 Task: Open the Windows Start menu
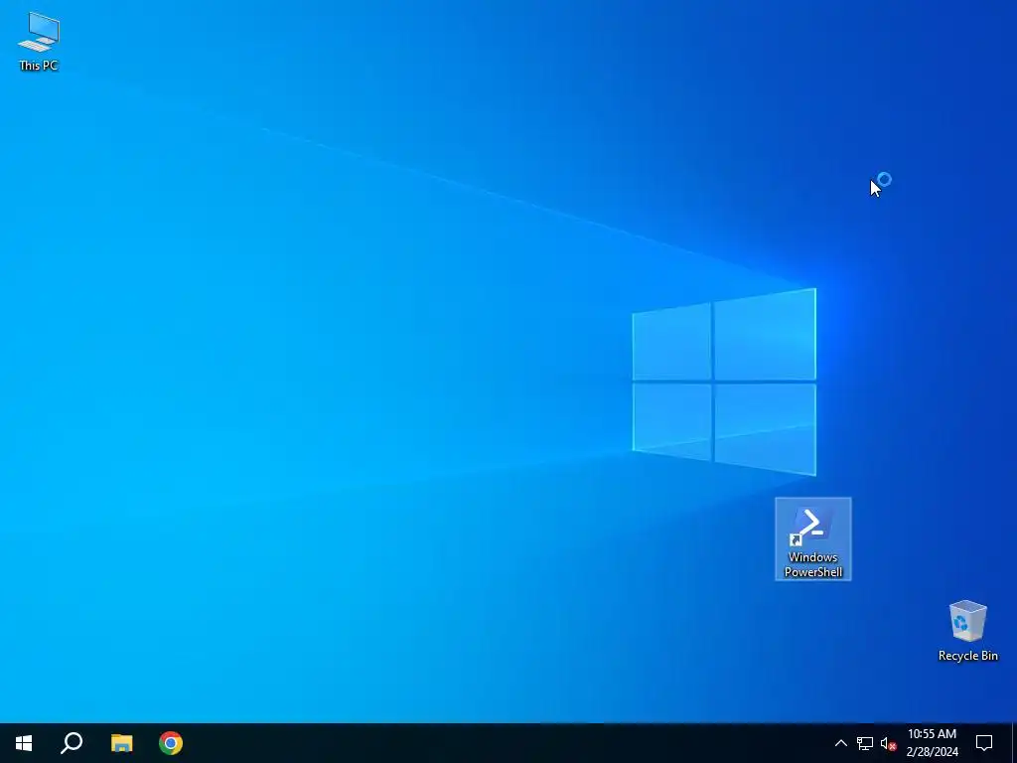point(24,743)
